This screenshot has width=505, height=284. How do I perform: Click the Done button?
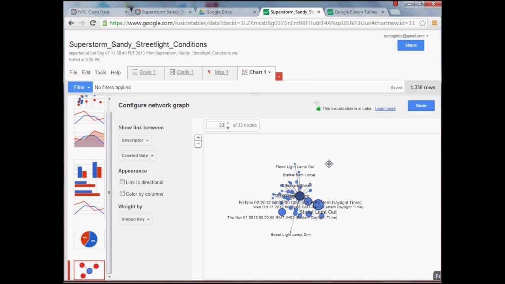pos(421,106)
